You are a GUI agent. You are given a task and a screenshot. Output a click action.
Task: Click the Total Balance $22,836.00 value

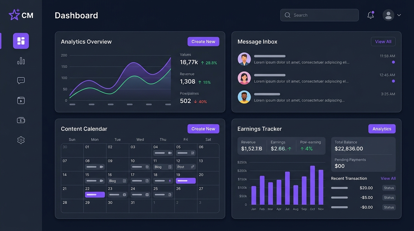[349, 149]
